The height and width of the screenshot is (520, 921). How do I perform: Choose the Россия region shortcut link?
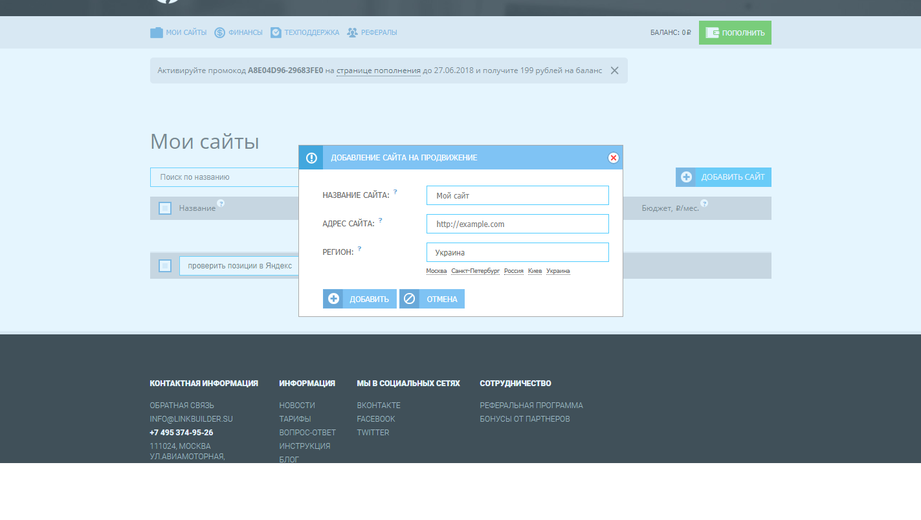tap(514, 271)
